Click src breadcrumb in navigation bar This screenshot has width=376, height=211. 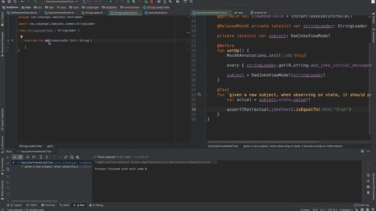pos(38,8)
